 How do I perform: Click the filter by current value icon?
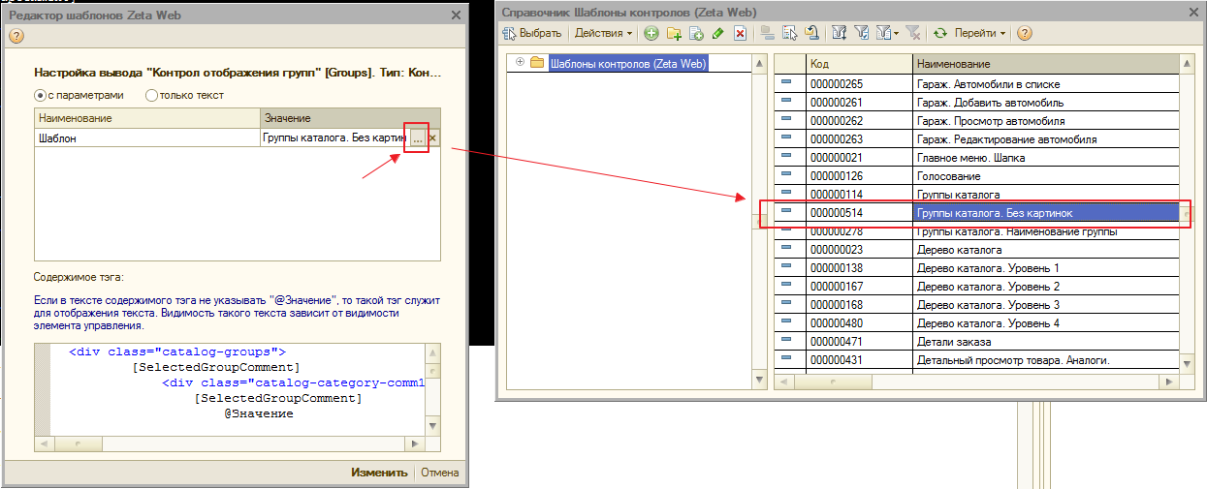pos(863,33)
